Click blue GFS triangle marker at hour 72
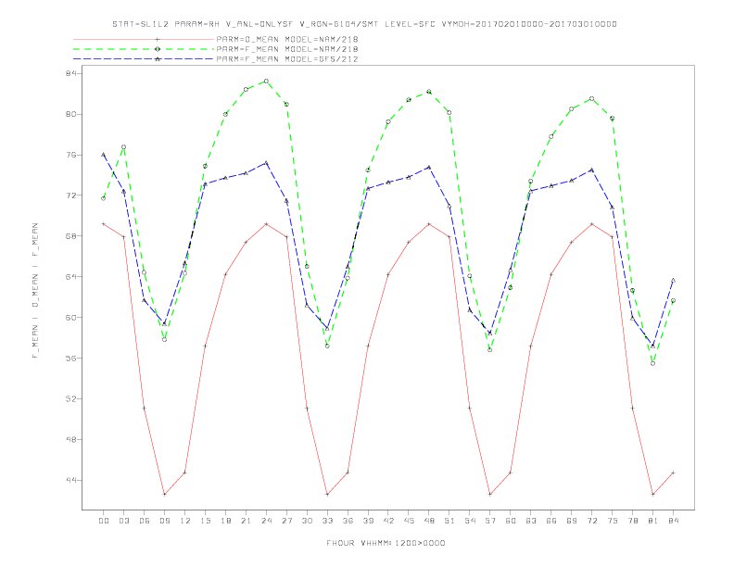 [x=591, y=170]
